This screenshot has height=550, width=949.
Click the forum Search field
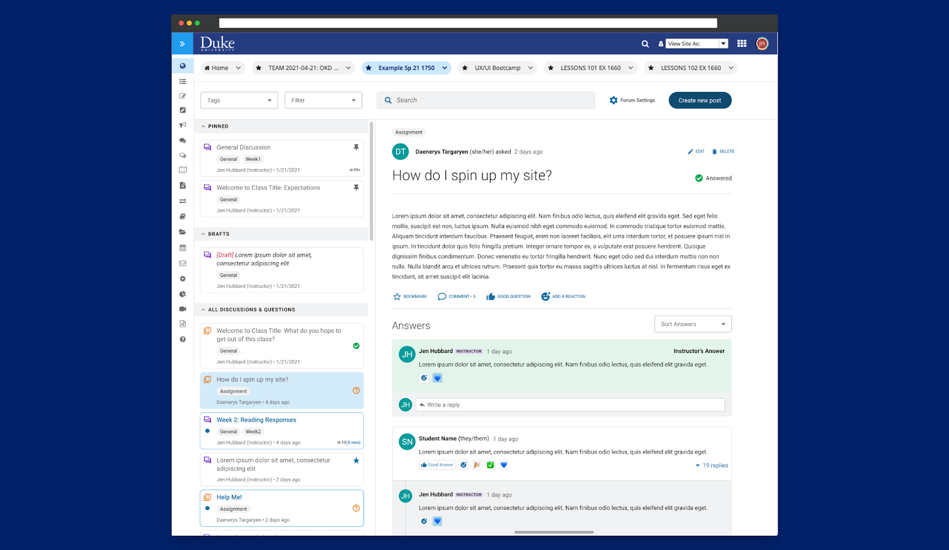[486, 100]
